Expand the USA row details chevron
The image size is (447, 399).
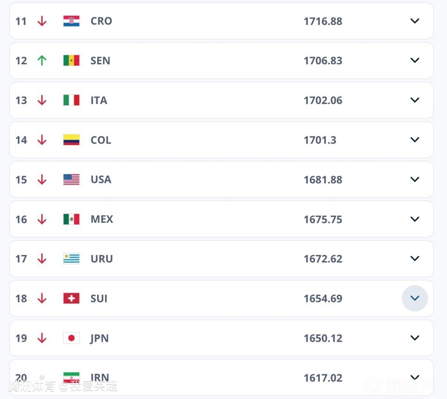tap(414, 179)
